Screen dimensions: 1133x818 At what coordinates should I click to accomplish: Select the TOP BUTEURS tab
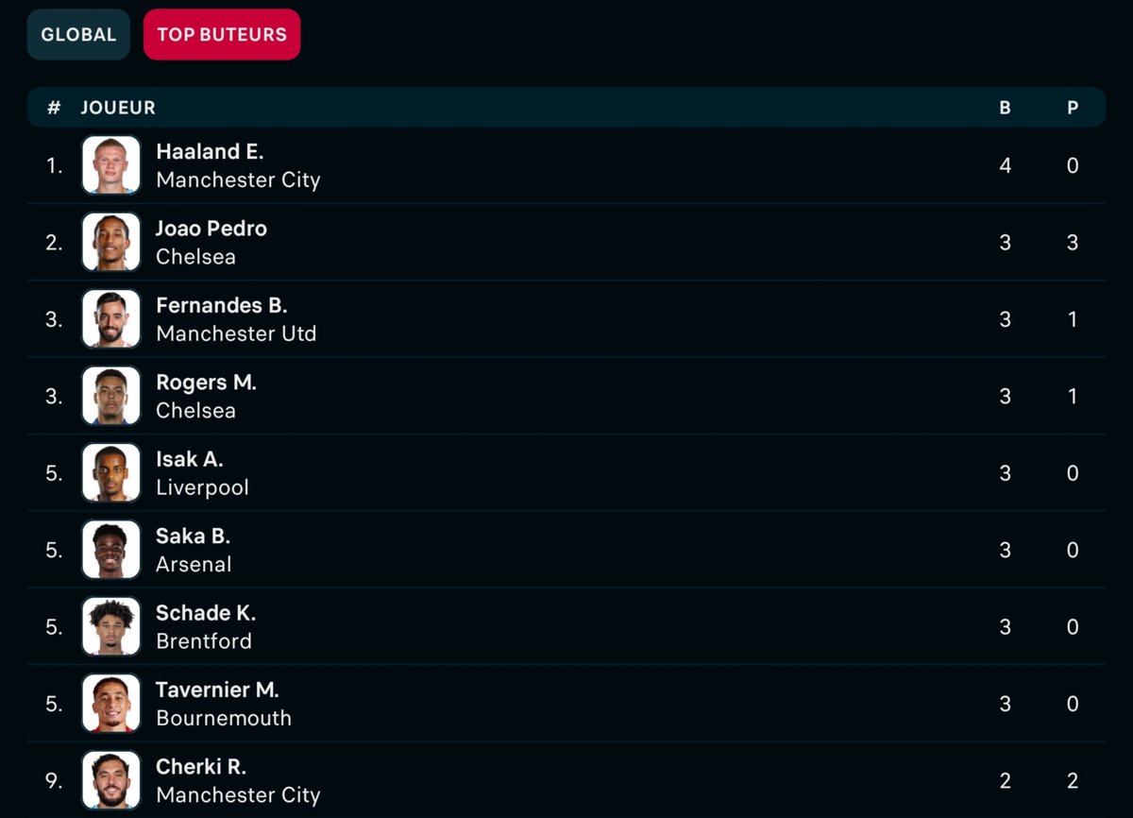coord(222,35)
